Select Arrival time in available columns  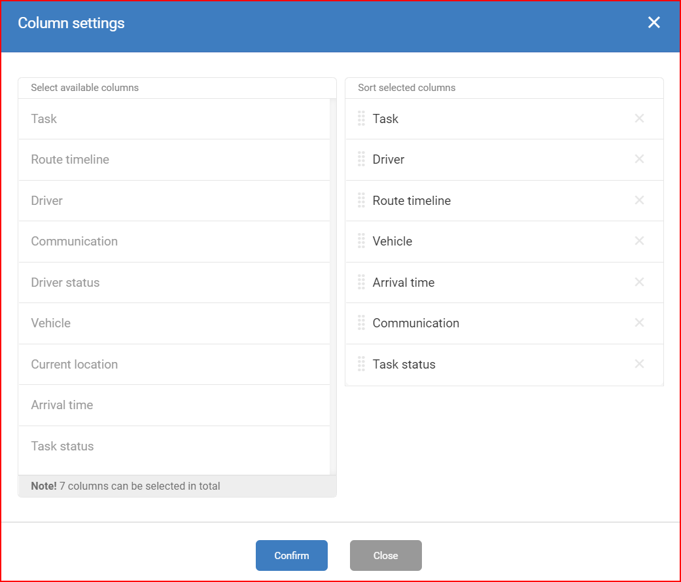pos(174,405)
